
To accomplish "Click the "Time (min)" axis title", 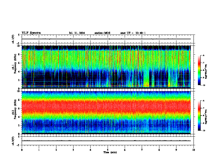I will click(110, 152).
